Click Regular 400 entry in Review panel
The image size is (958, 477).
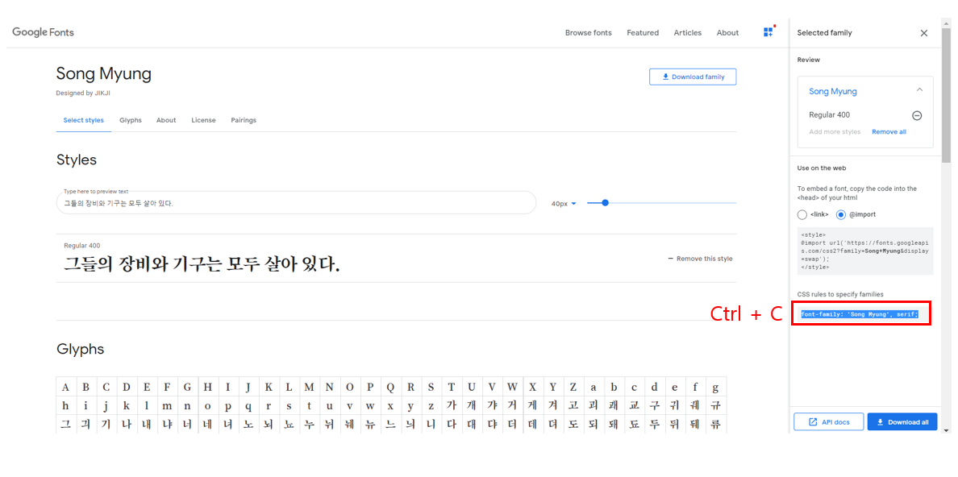coord(829,115)
